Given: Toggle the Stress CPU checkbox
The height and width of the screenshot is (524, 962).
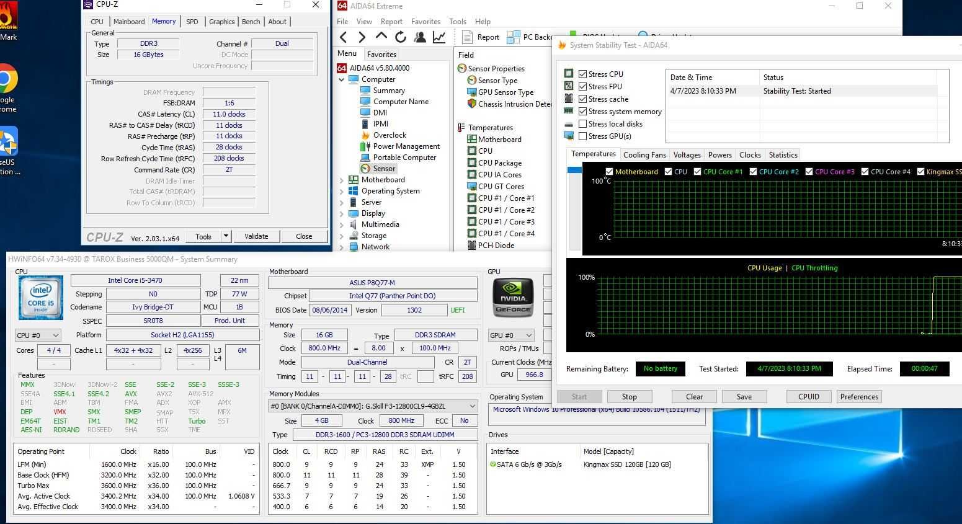Looking at the screenshot, I should 582,74.
